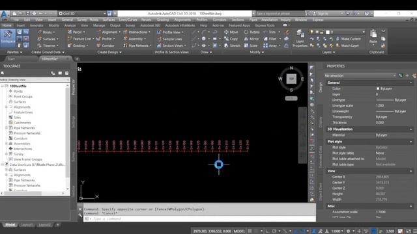Open the Toolspace palette button
This screenshot has width=417, height=234.
[x=8, y=38]
